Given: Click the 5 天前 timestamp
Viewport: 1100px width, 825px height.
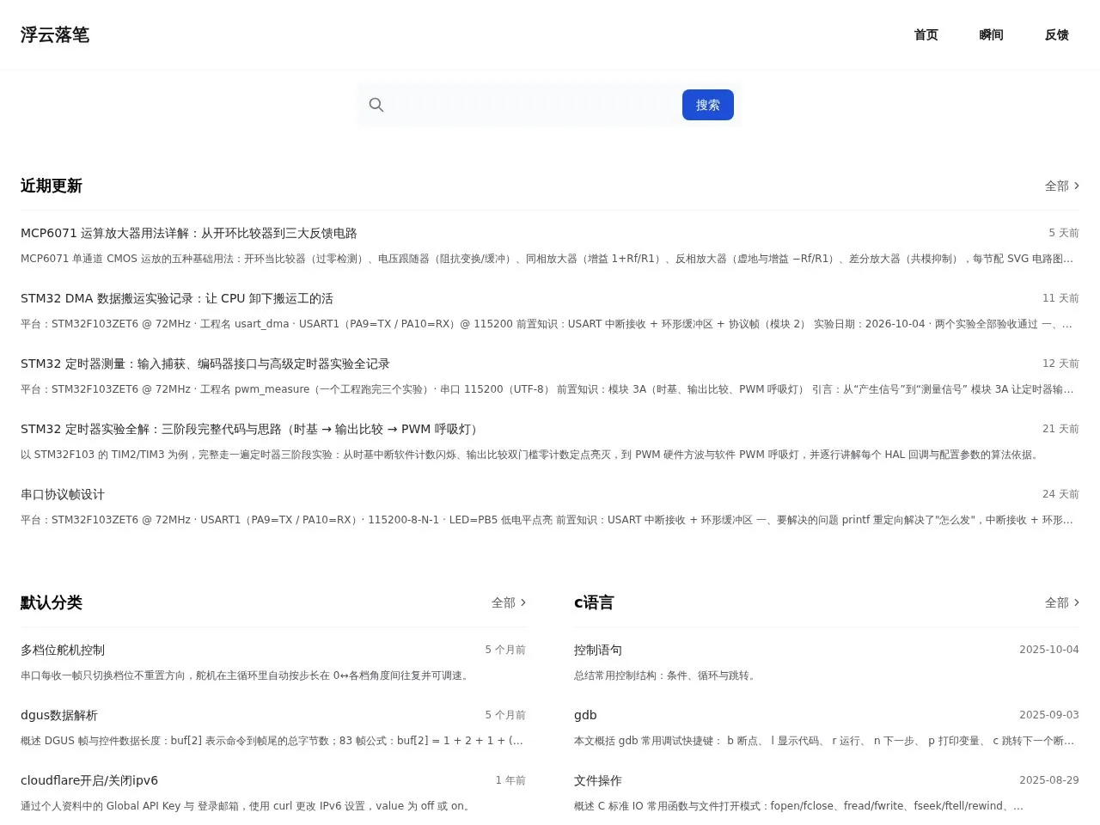Looking at the screenshot, I should (1064, 233).
